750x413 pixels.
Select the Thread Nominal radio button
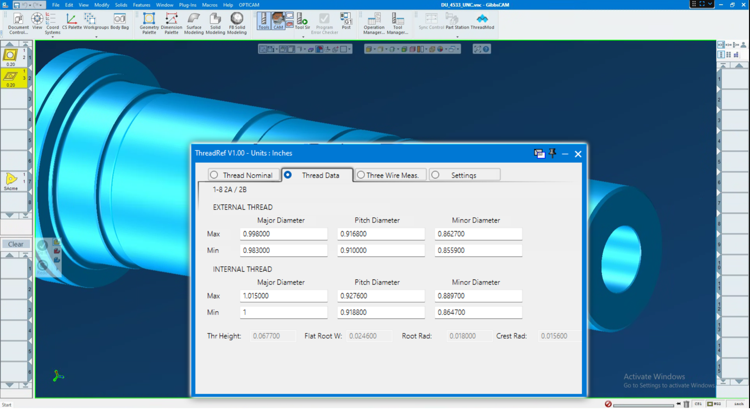(x=214, y=175)
